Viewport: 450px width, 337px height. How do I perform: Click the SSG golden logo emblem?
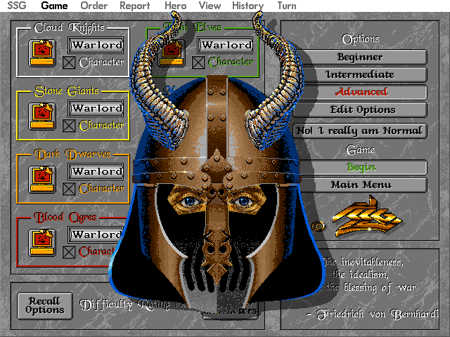coord(367,217)
